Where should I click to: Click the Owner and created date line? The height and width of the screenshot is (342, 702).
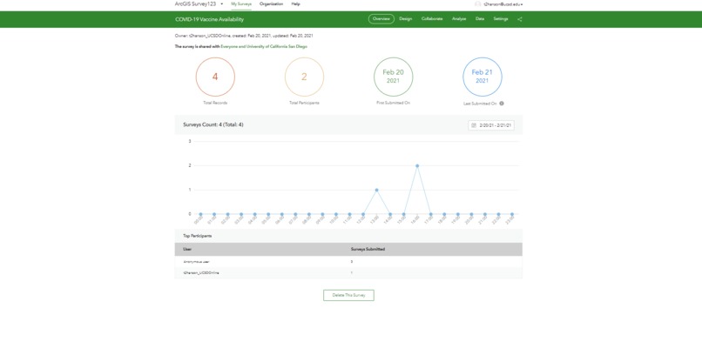tap(244, 36)
